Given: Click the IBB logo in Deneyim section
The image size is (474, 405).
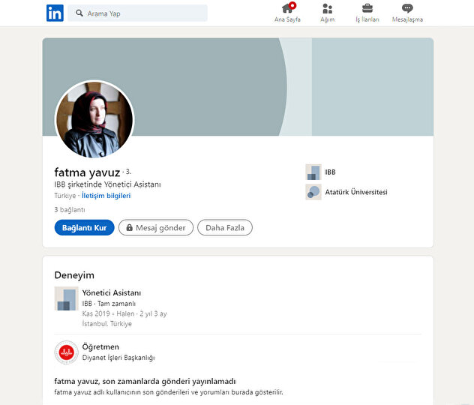Looking at the screenshot, I should [x=66, y=298].
